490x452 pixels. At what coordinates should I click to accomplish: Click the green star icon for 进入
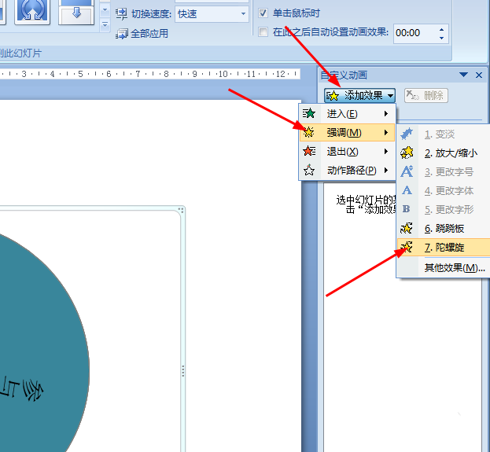click(x=309, y=114)
